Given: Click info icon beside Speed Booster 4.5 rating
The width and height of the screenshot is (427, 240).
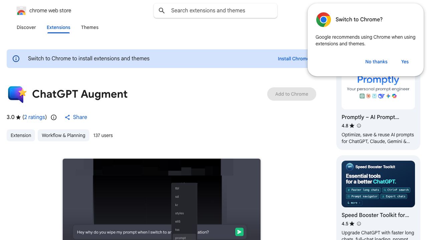Looking at the screenshot, I should 359,224.
